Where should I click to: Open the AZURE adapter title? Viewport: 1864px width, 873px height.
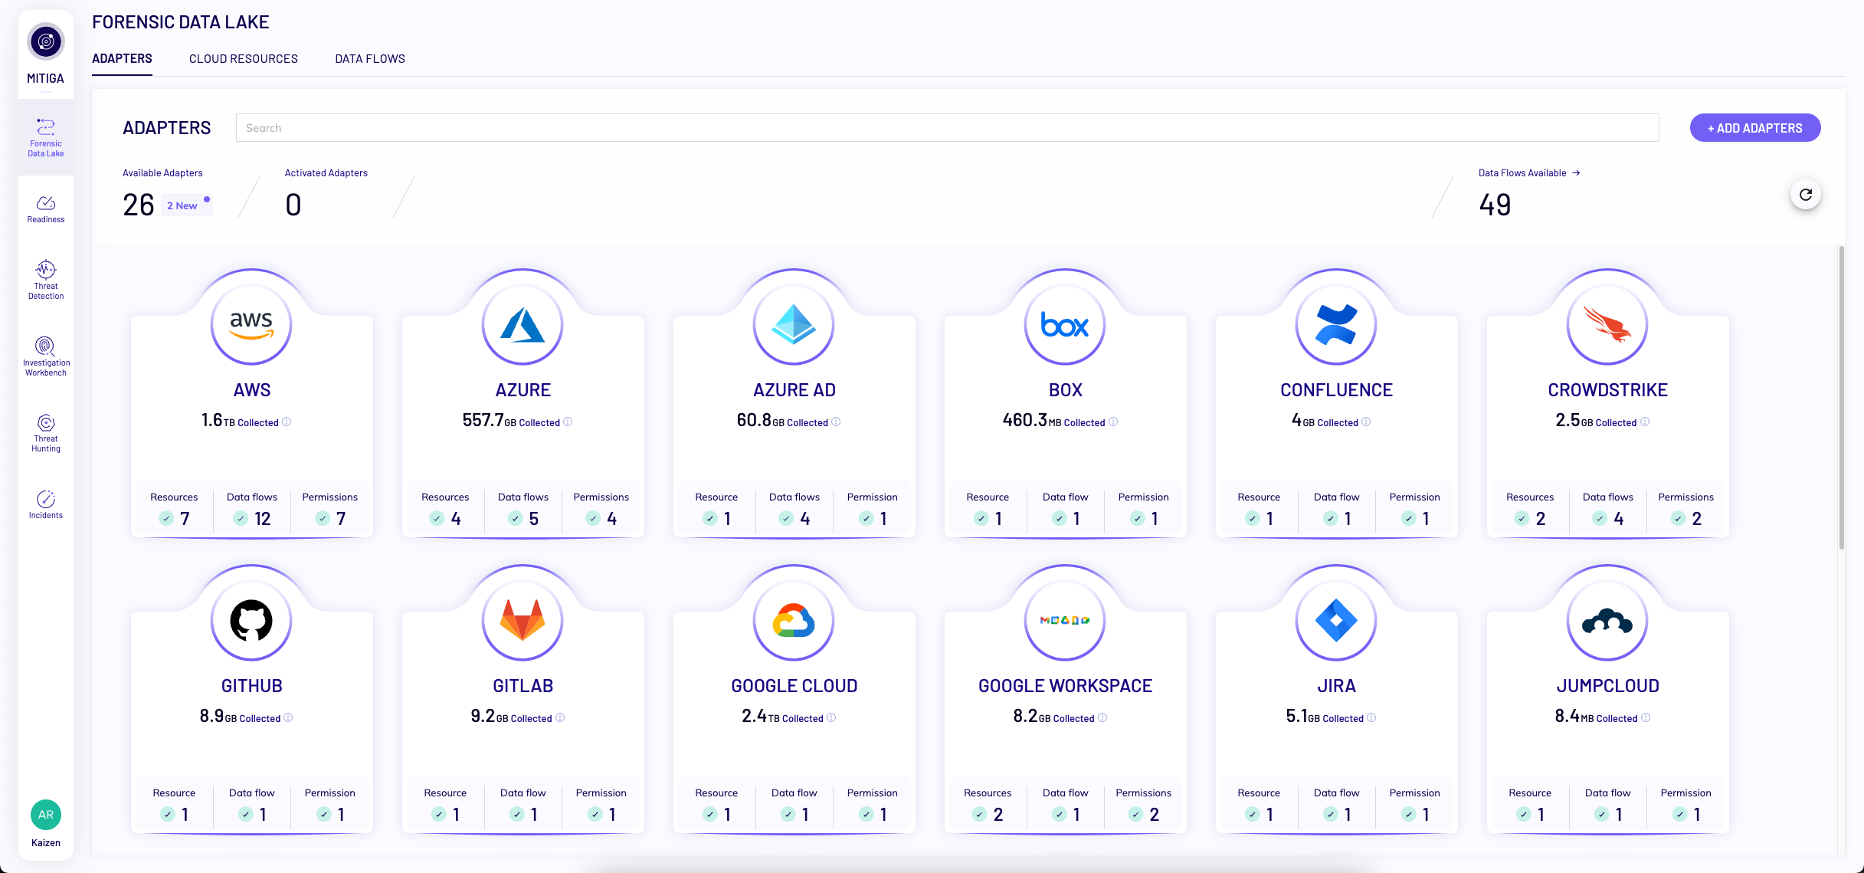523,390
